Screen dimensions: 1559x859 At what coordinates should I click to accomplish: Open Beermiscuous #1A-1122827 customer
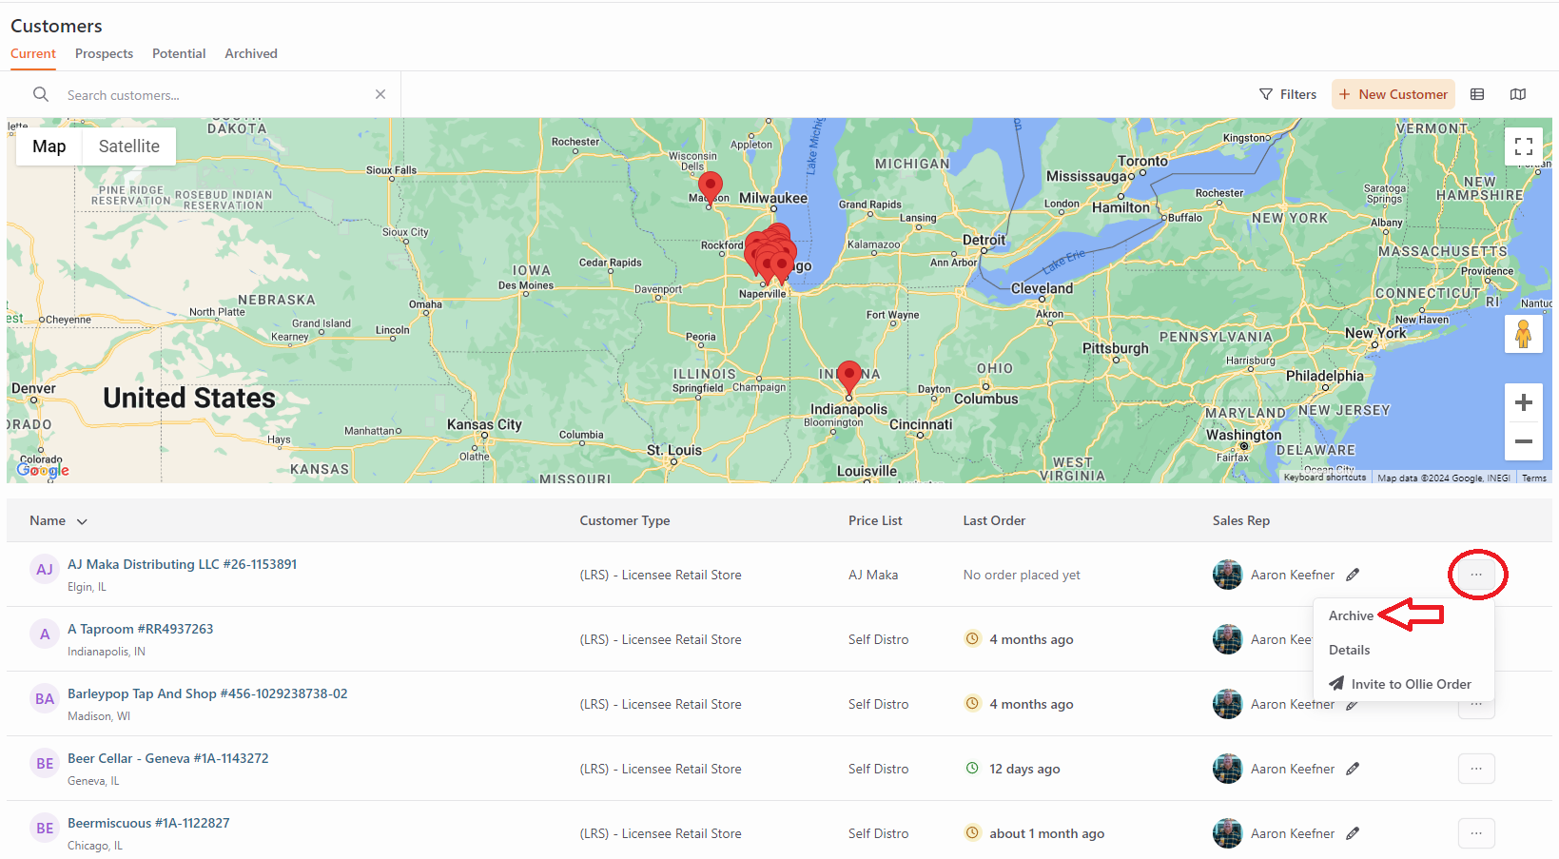tap(148, 823)
